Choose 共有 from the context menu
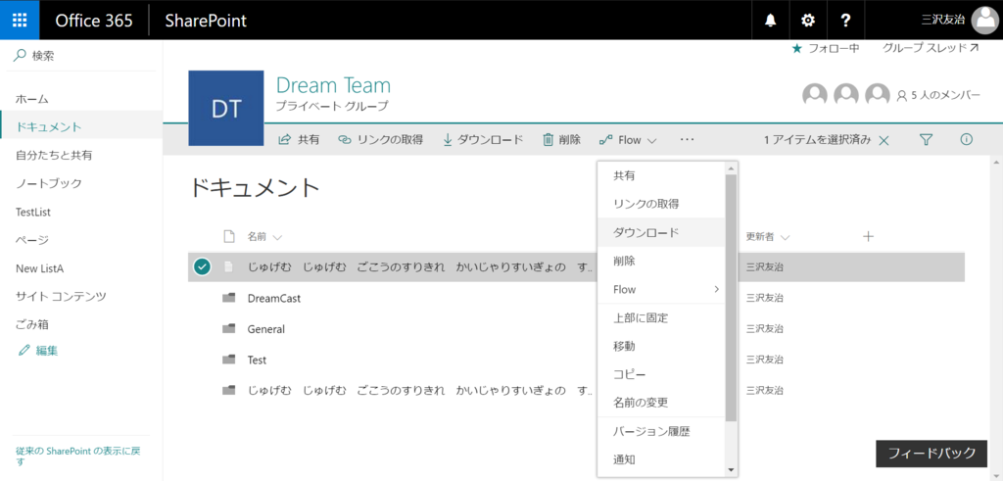1003x481 pixels. 661,175
